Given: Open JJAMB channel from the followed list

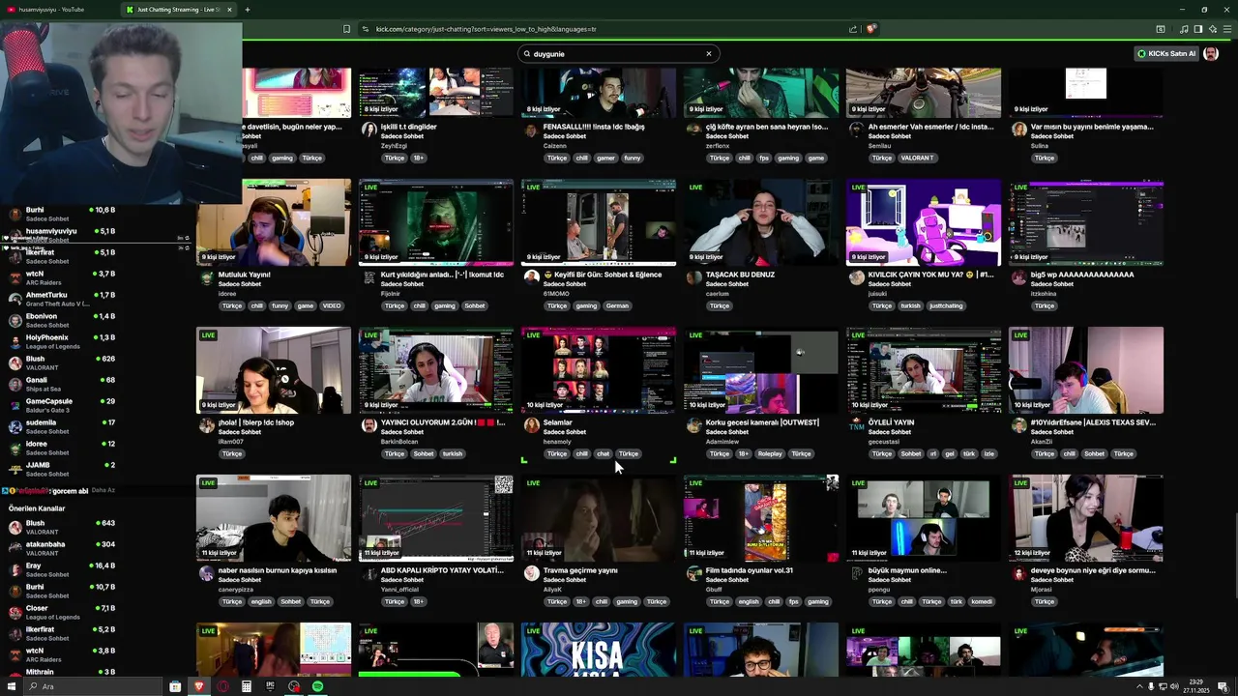Looking at the screenshot, I should [63, 469].
